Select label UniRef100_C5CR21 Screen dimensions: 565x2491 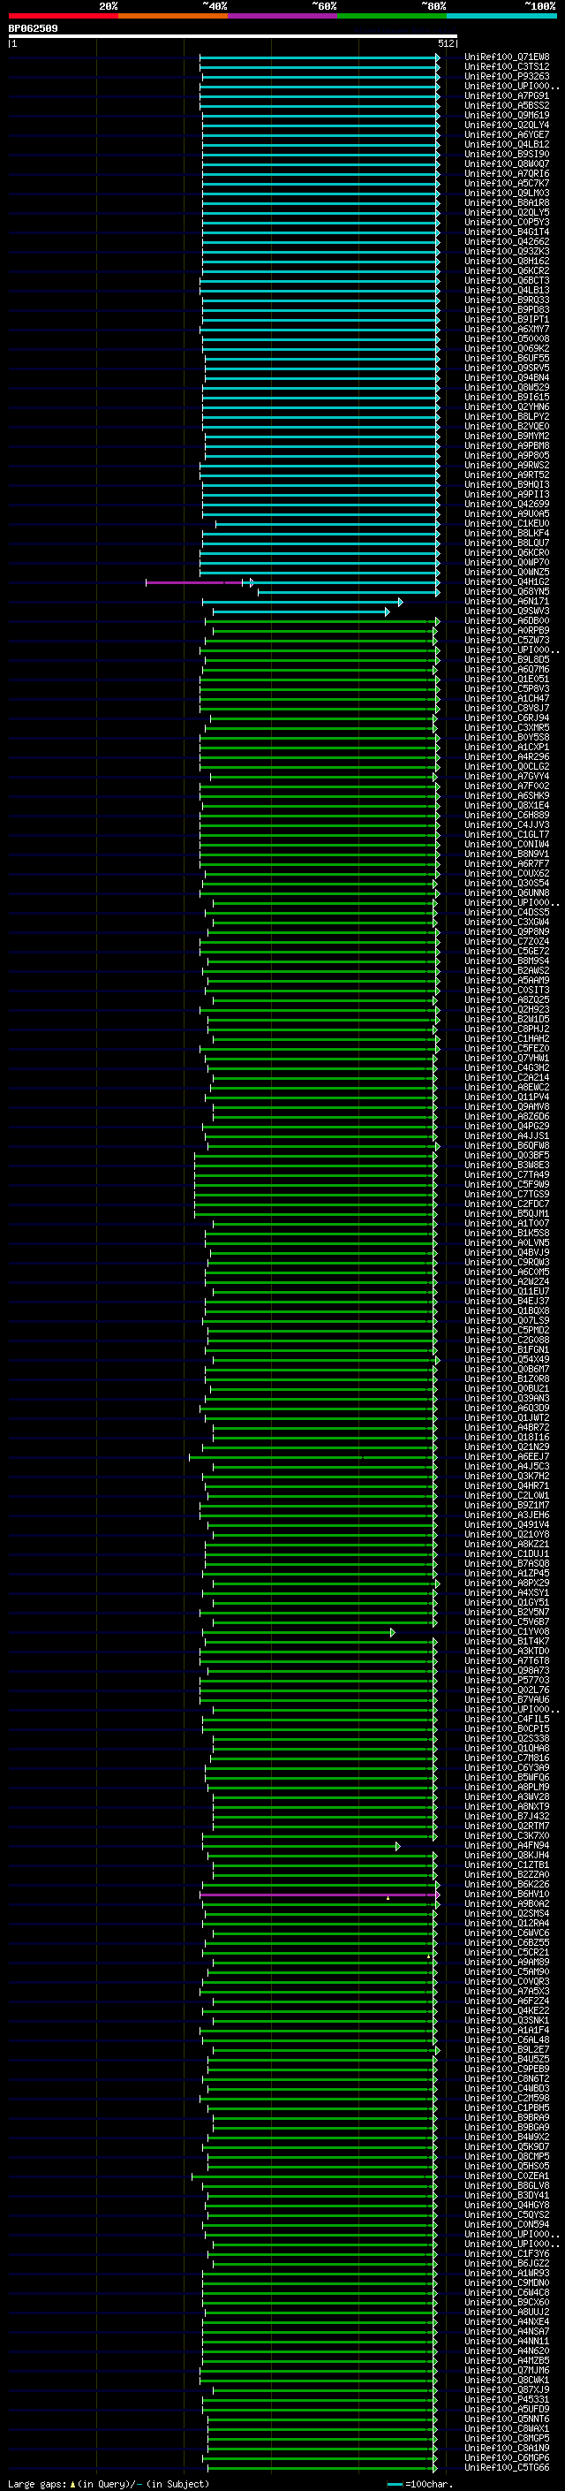click(507, 1952)
